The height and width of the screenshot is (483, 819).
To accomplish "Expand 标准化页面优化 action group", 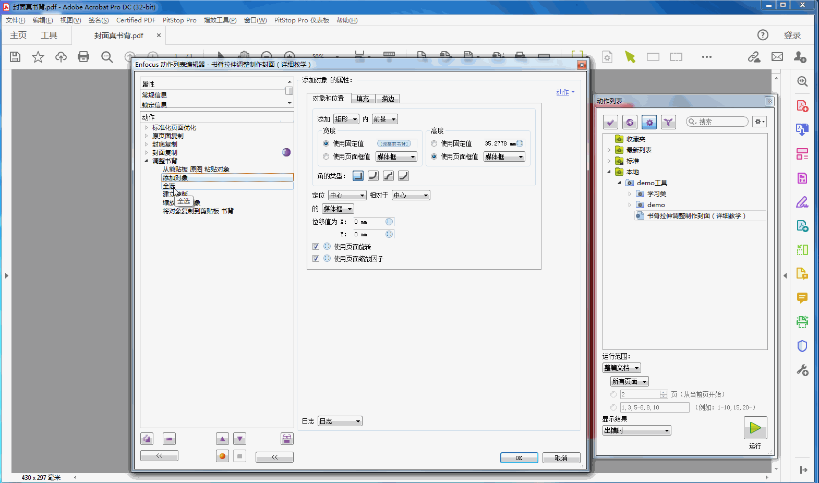I will [146, 127].
